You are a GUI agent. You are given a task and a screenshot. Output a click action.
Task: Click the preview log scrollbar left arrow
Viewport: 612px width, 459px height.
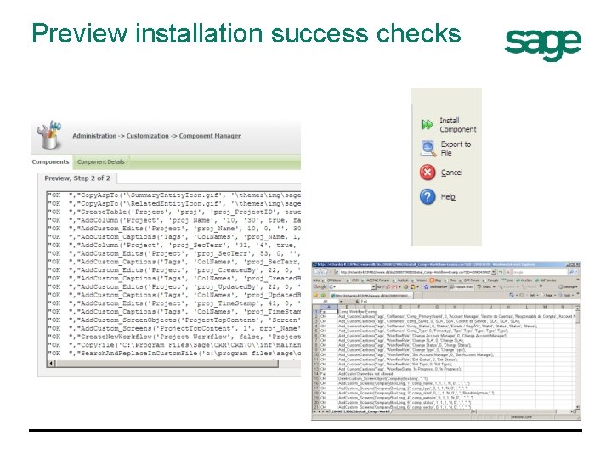click(x=51, y=364)
